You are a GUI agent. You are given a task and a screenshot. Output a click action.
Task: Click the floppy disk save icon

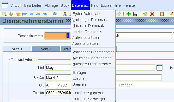point(135,14)
